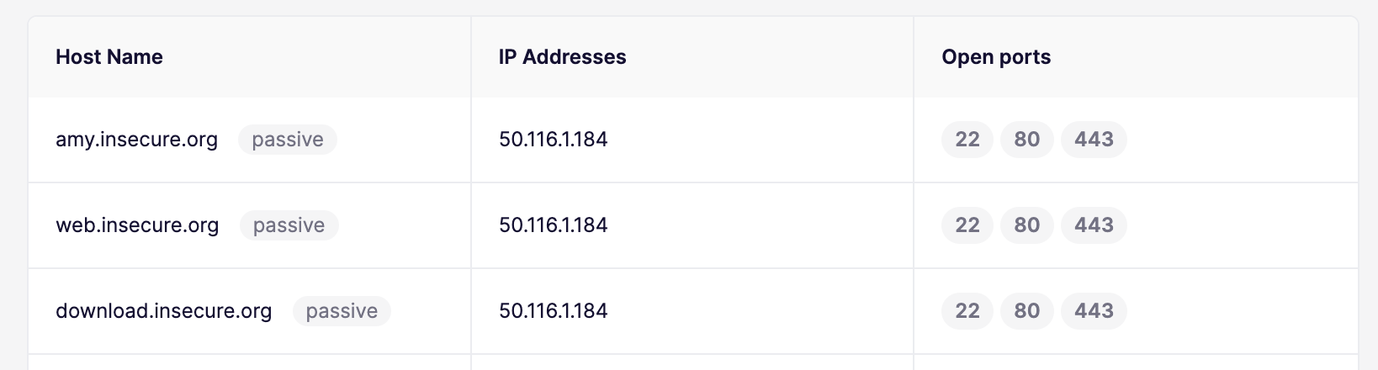This screenshot has width=1378, height=370.
Task: Click port 443 badge for amy.insecure.org
Action: point(1094,140)
